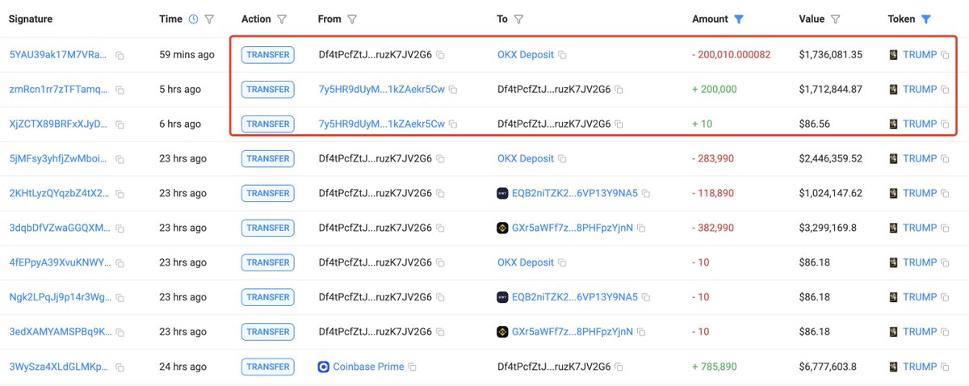969x386 pixels.
Task: Filter by the To column
Action: pos(519,19)
